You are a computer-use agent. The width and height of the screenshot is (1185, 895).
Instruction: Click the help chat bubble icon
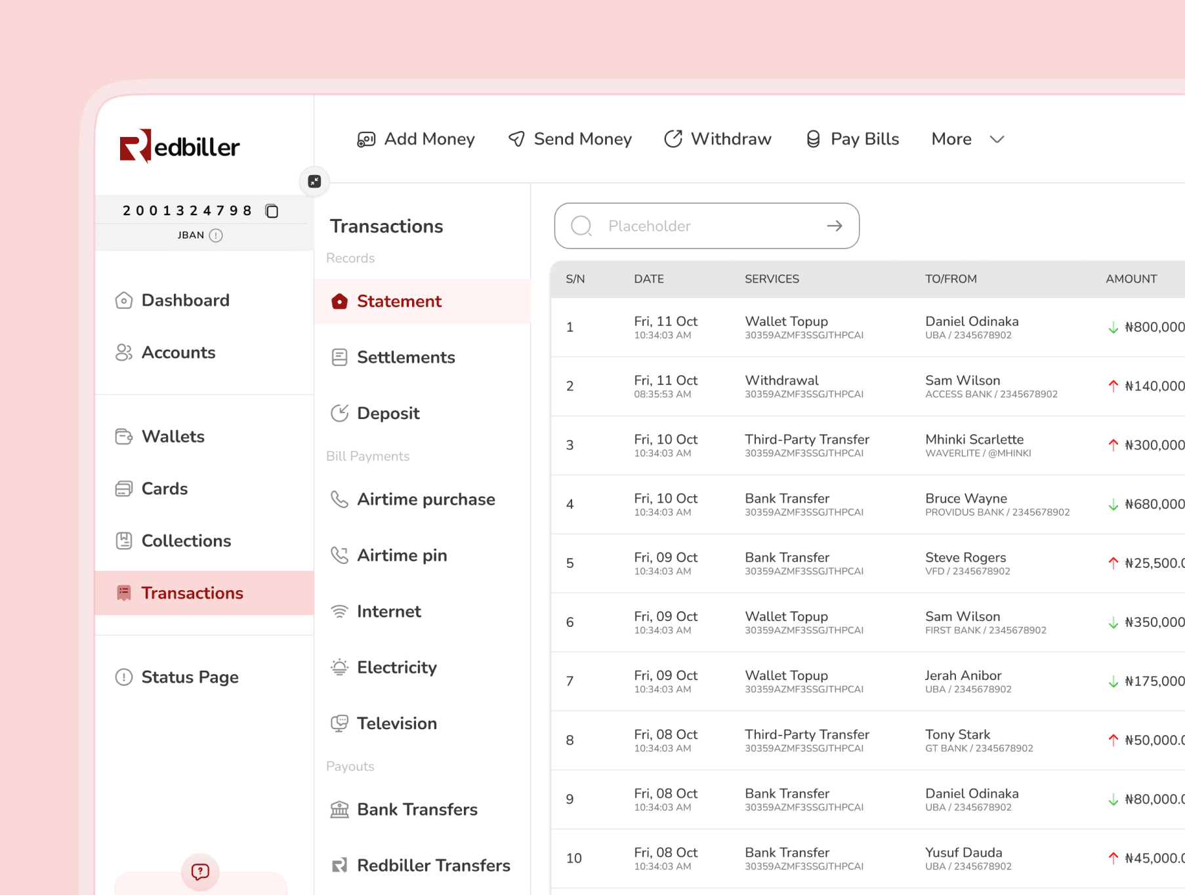point(200,871)
